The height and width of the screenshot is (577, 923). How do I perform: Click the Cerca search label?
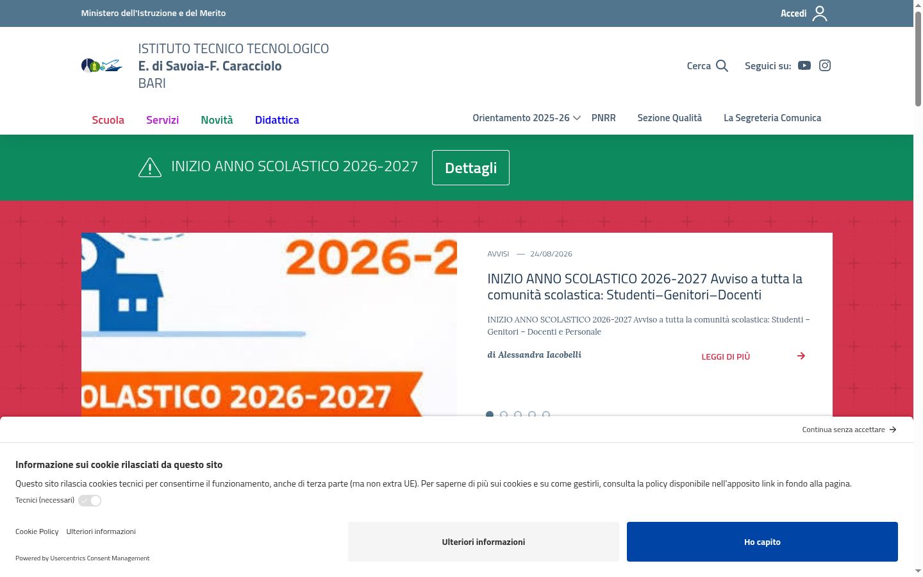click(x=699, y=66)
